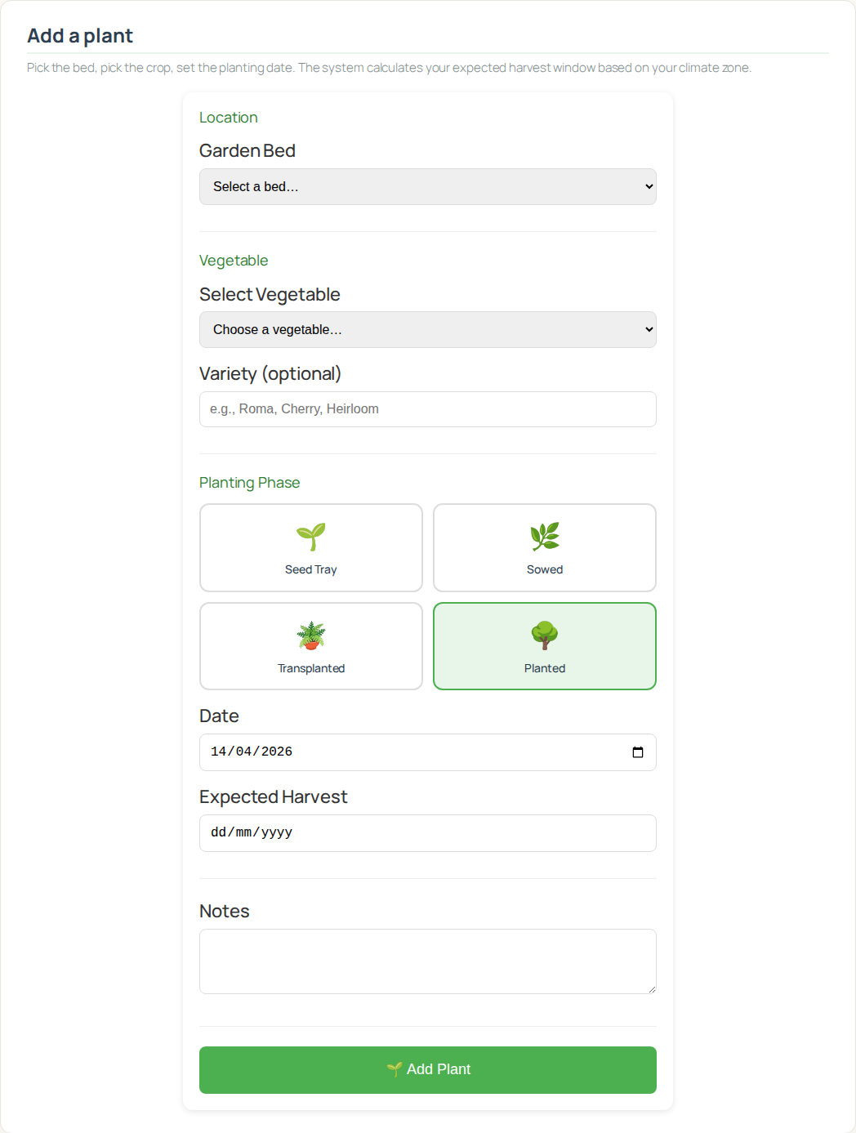Click the herb leaves icon above Sowed

pyautogui.click(x=544, y=536)
